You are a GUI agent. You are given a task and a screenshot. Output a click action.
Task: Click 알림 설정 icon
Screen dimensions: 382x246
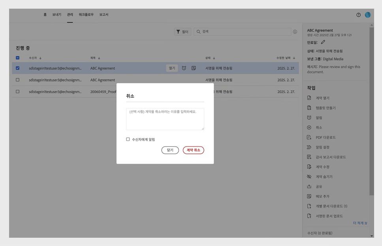click(309, 147)
